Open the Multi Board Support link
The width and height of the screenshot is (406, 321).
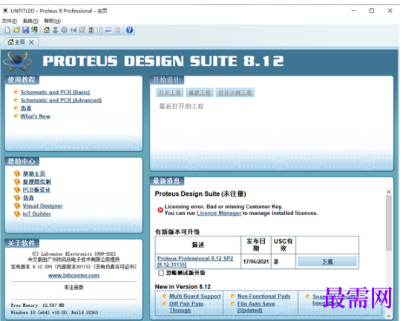pos(195,296)
